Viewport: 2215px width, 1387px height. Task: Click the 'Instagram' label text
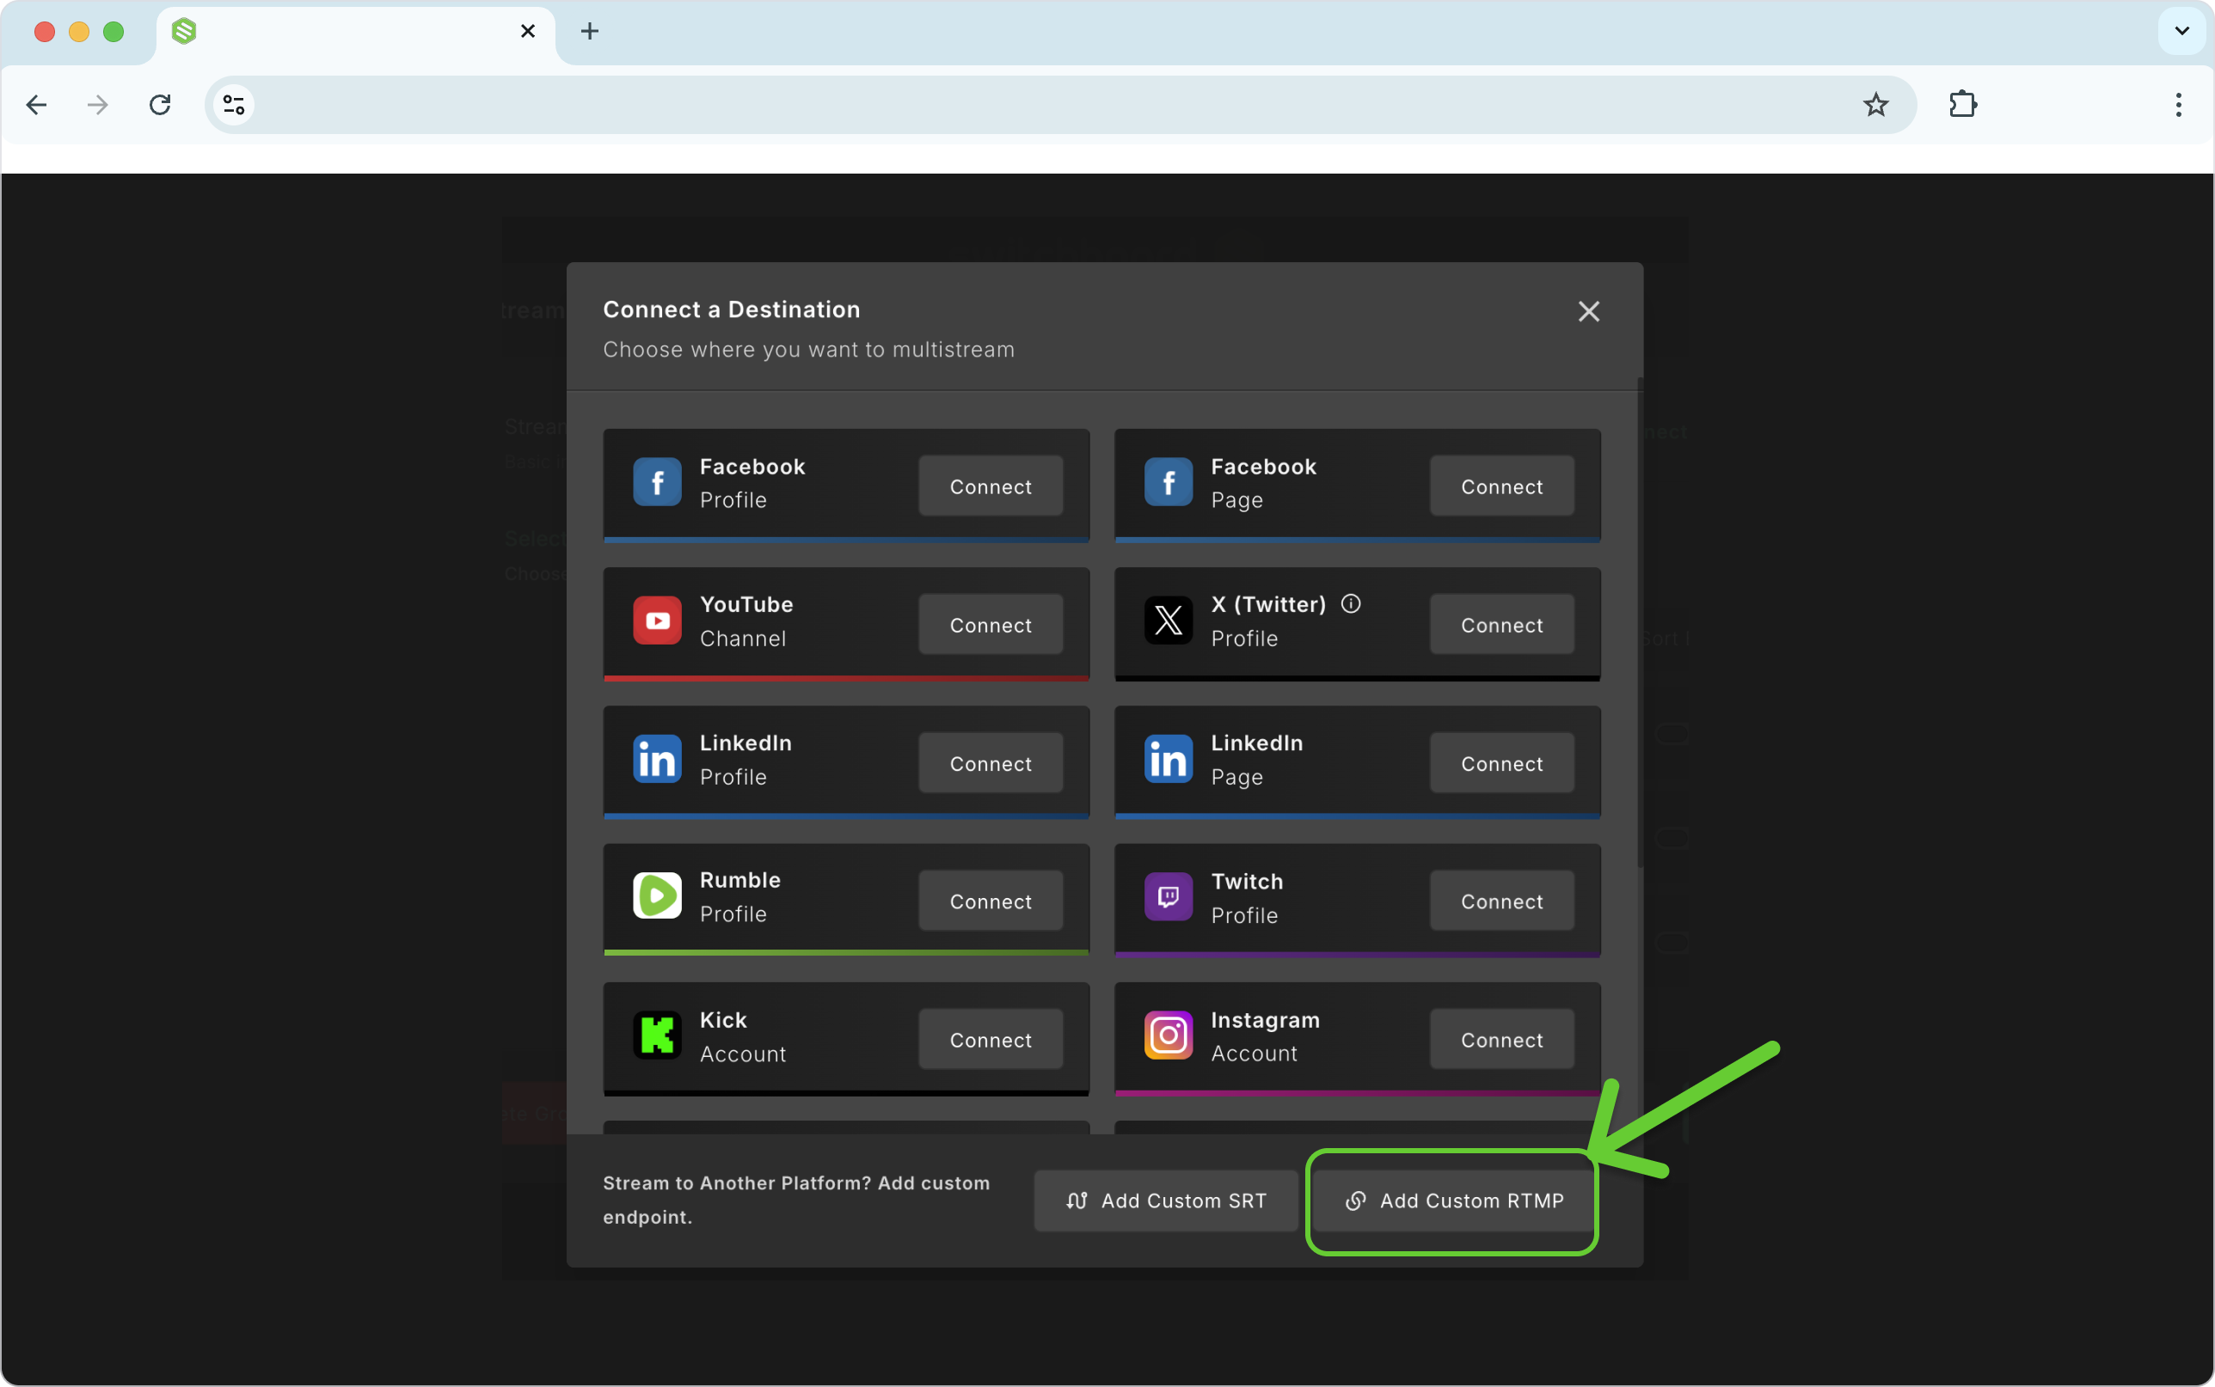tap(1264, 1019)
